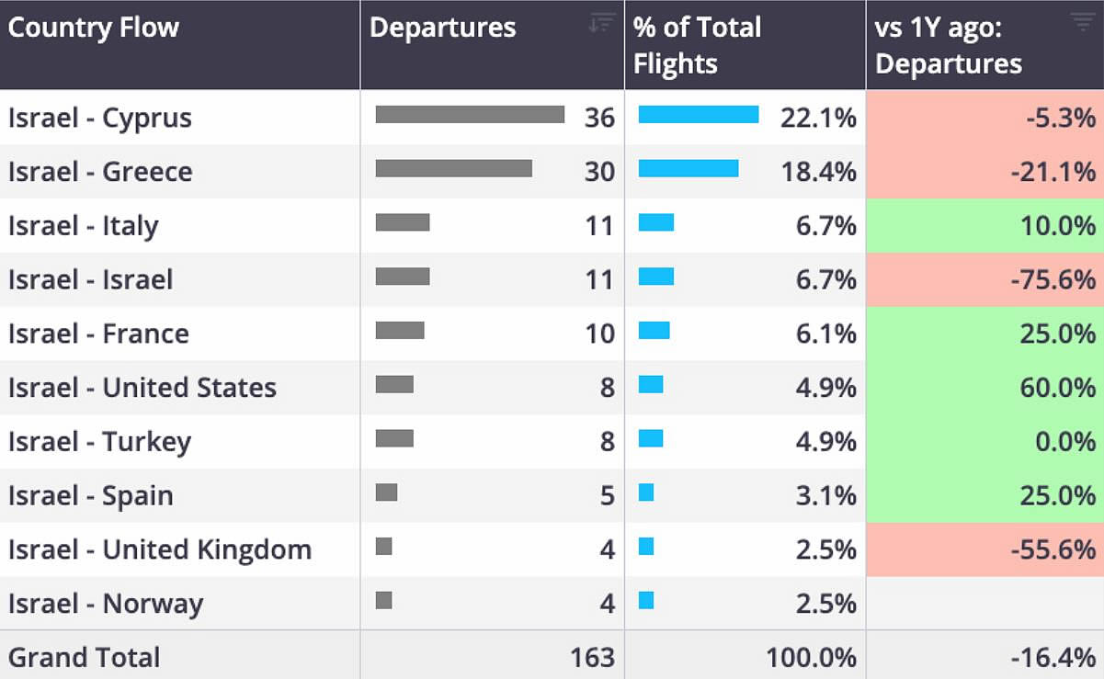The width and height of the screenshot is (1104, 679).
Task: Click the -55.6% cell for United Kingdom
Action: click(x=984, y=549)
